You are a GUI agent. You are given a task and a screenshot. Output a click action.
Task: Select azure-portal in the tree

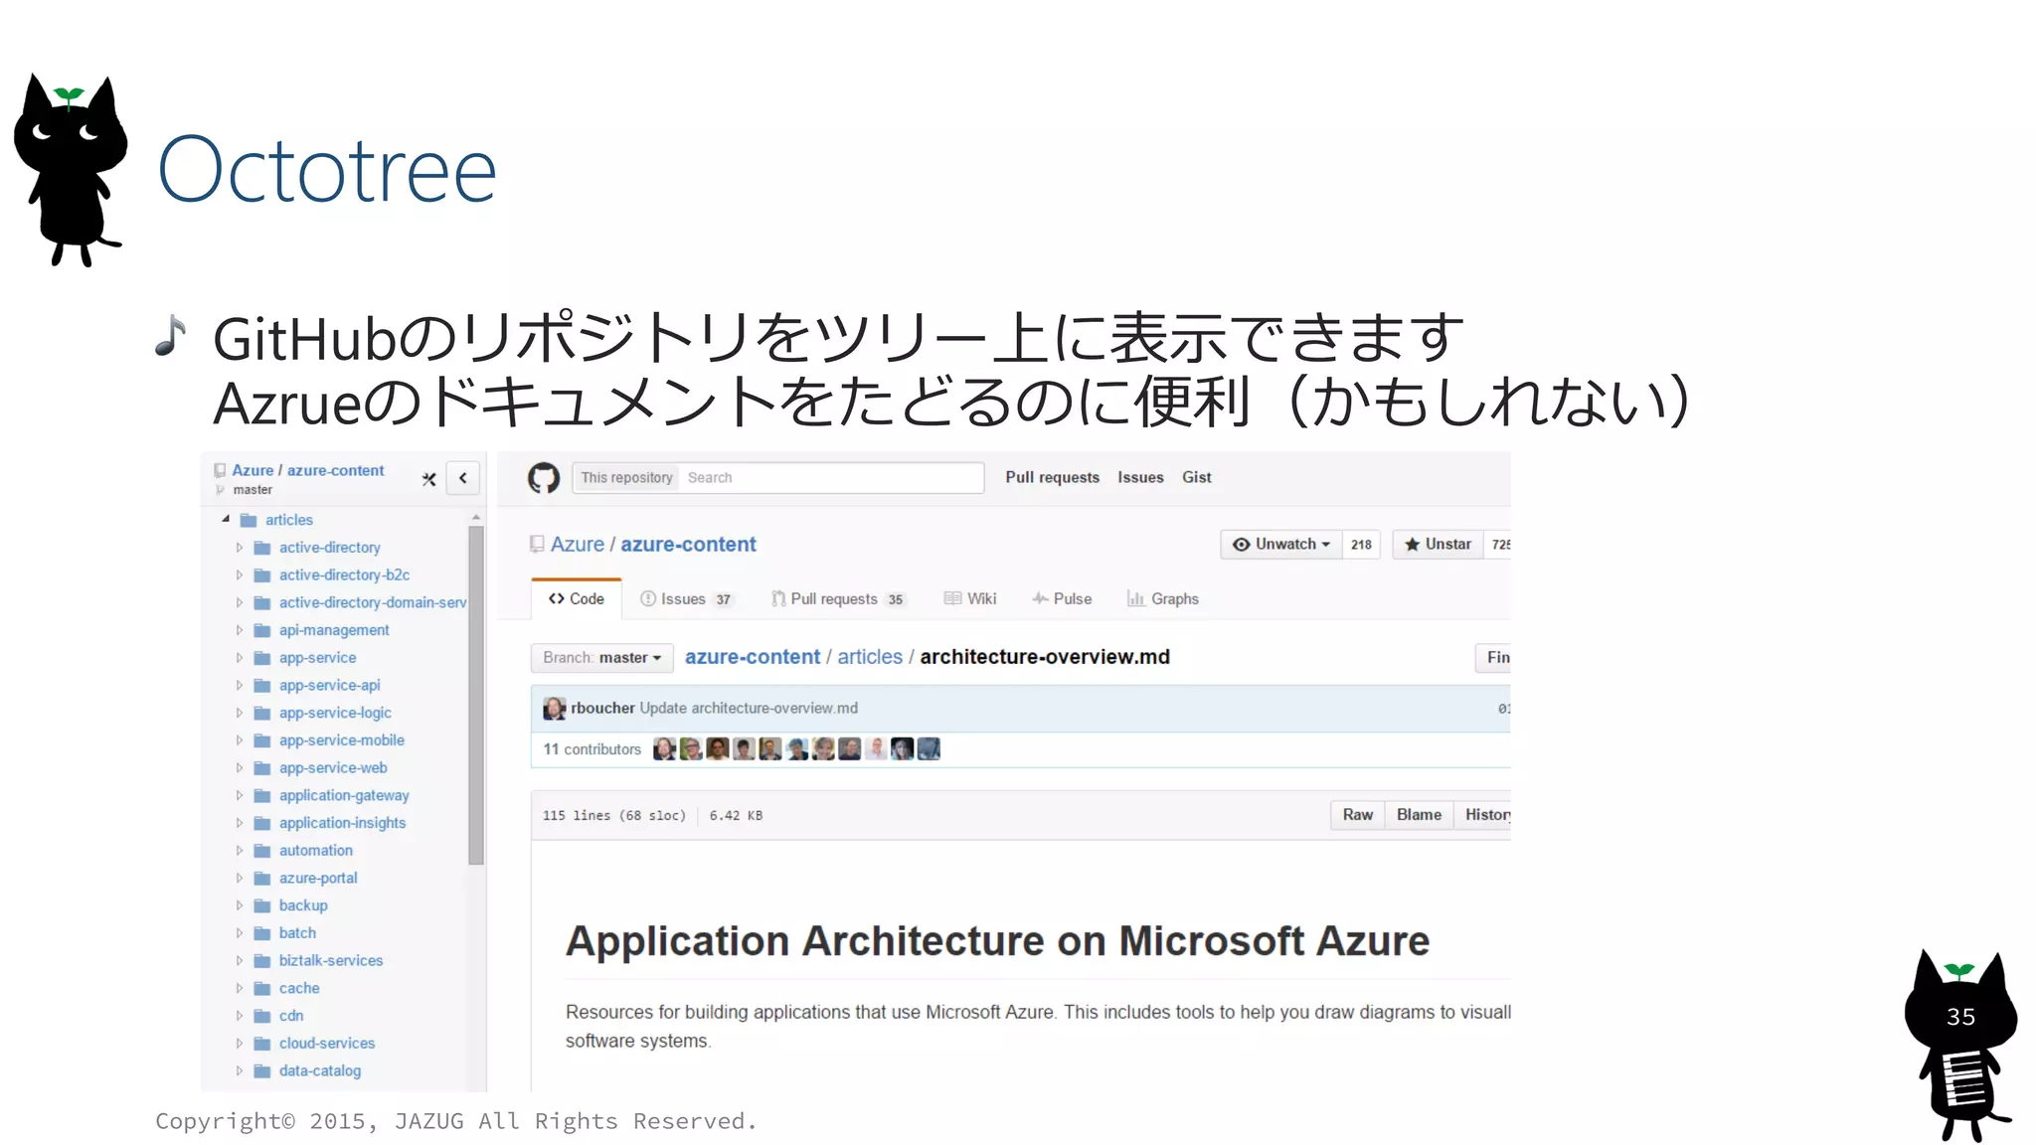pyautogui.click(x=318, y=879)
